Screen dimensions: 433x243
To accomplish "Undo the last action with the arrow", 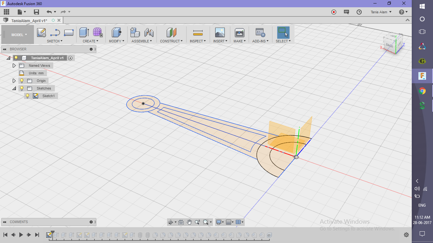I will click(x=49, y=12).
